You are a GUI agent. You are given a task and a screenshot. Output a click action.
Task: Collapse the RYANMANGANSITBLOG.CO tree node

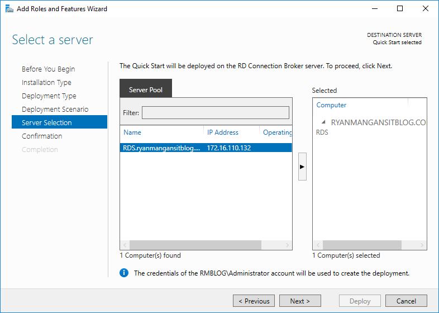pos(323,122)
